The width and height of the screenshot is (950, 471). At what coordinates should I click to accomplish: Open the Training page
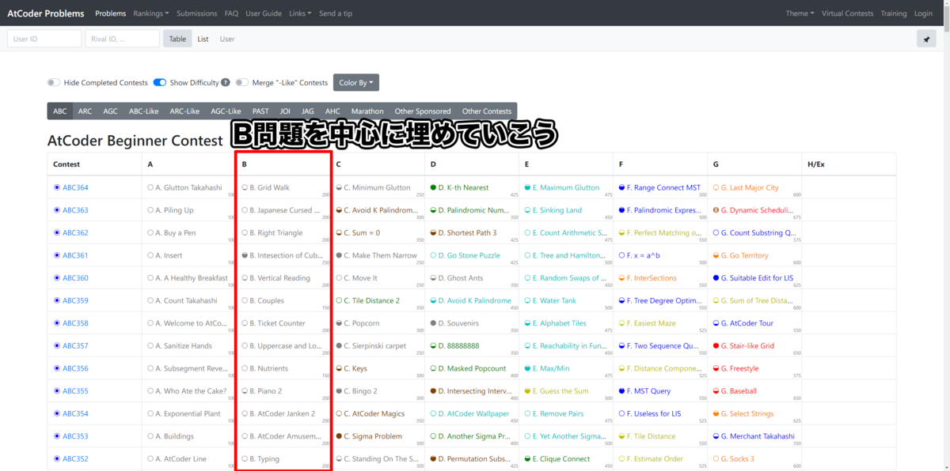(894, 13)
